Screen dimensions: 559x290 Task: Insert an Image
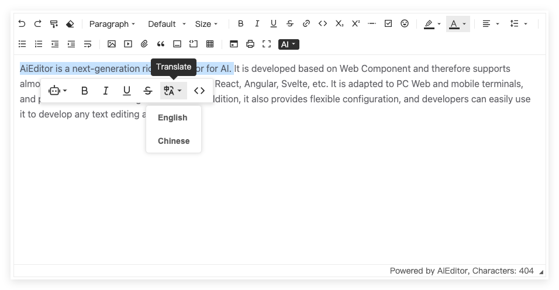(x=112, y=44)
